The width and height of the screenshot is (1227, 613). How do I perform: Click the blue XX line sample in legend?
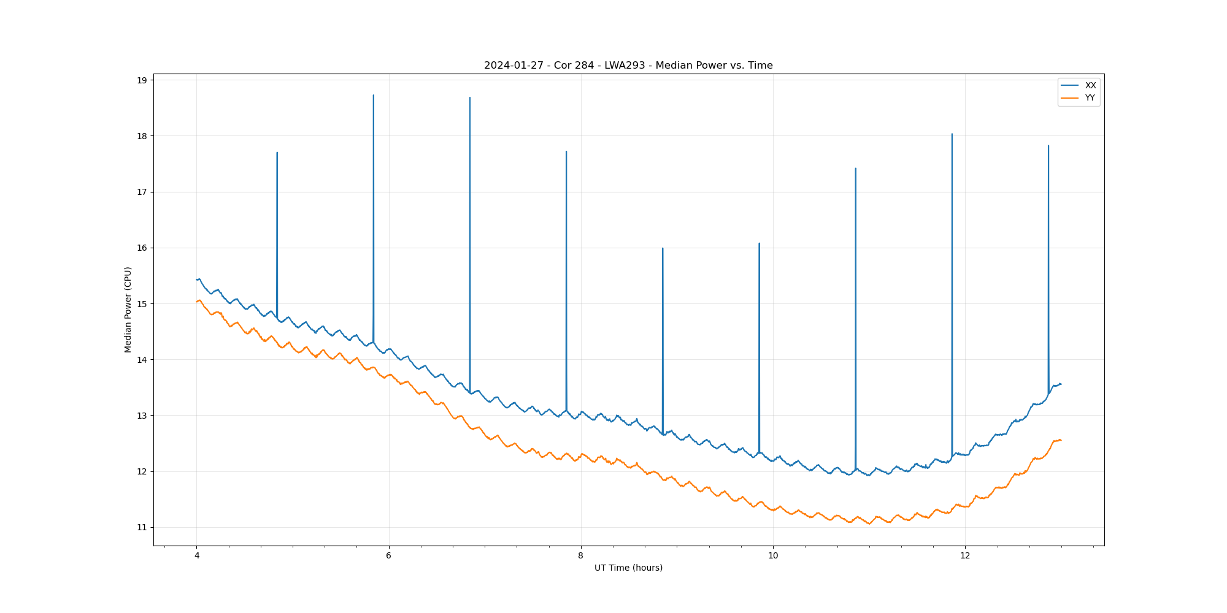tap(1070, 85)
